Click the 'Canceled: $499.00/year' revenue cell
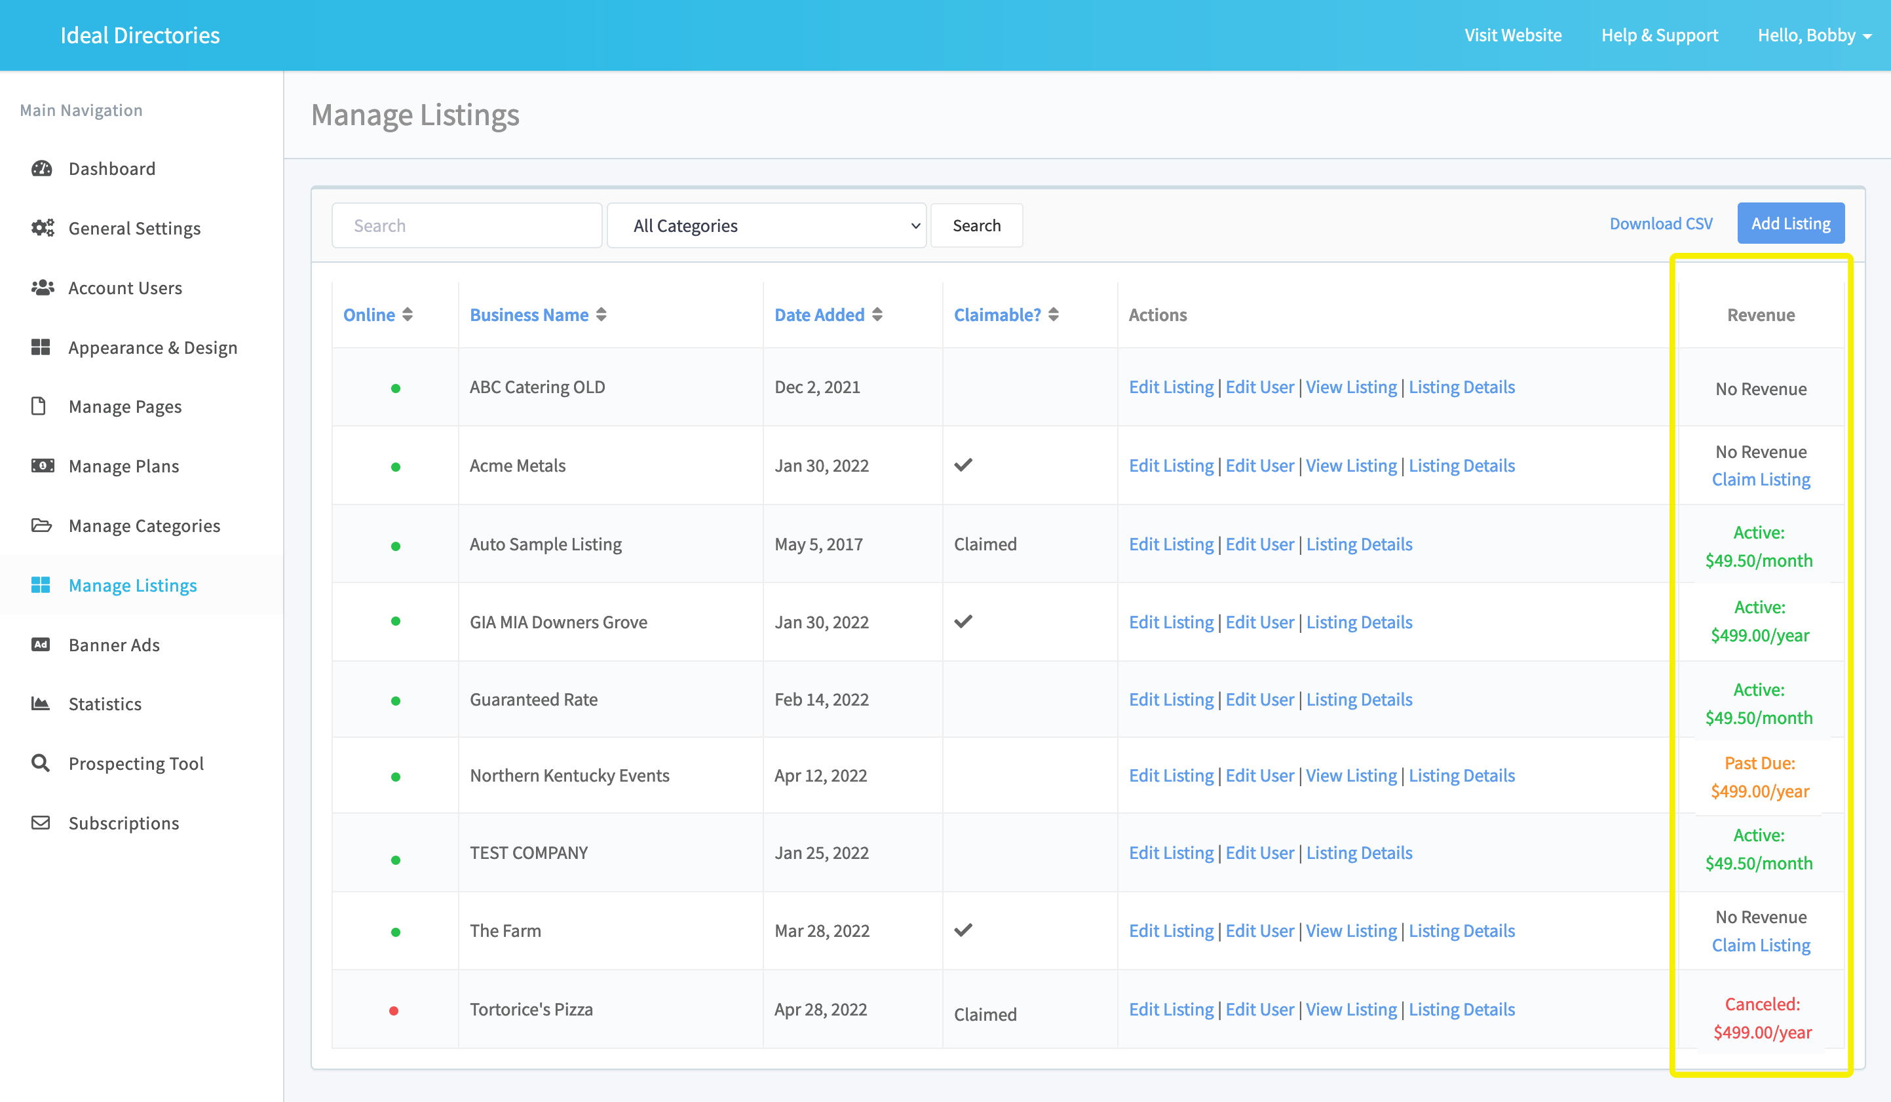The image size is (1891, 1102). tap(1762, 1018)
